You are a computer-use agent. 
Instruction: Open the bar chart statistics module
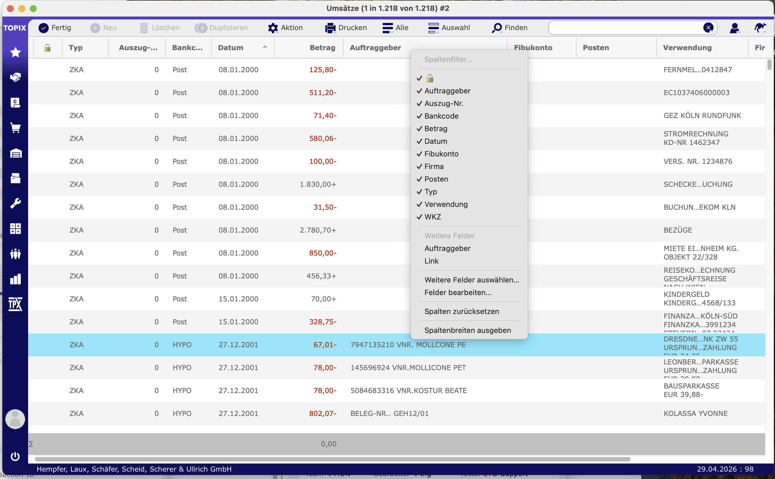(x=15, y=279)
